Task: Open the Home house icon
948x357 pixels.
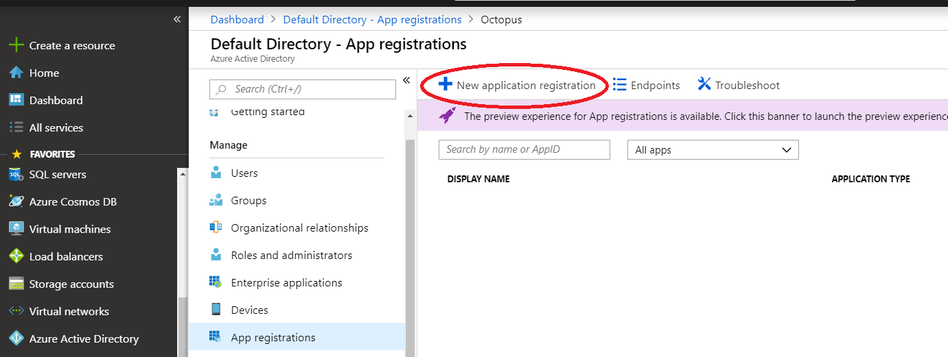Action: pyautogui.click(x=16, y=73)
